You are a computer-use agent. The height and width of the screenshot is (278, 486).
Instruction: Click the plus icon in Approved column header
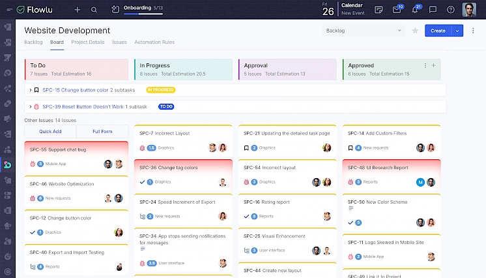click(x=434, y=65)
